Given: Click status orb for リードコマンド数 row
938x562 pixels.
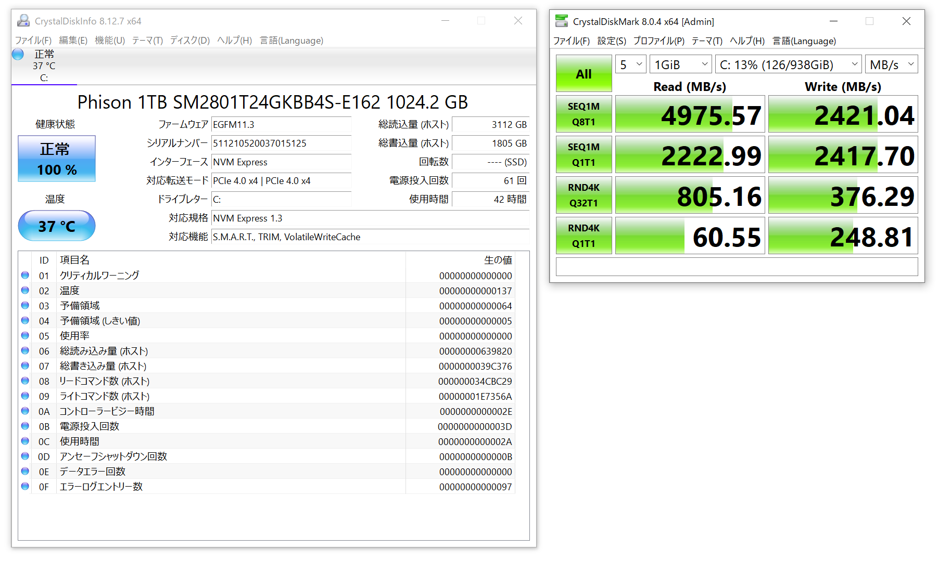Looking at the screenshot, I should tap(25, 381).
